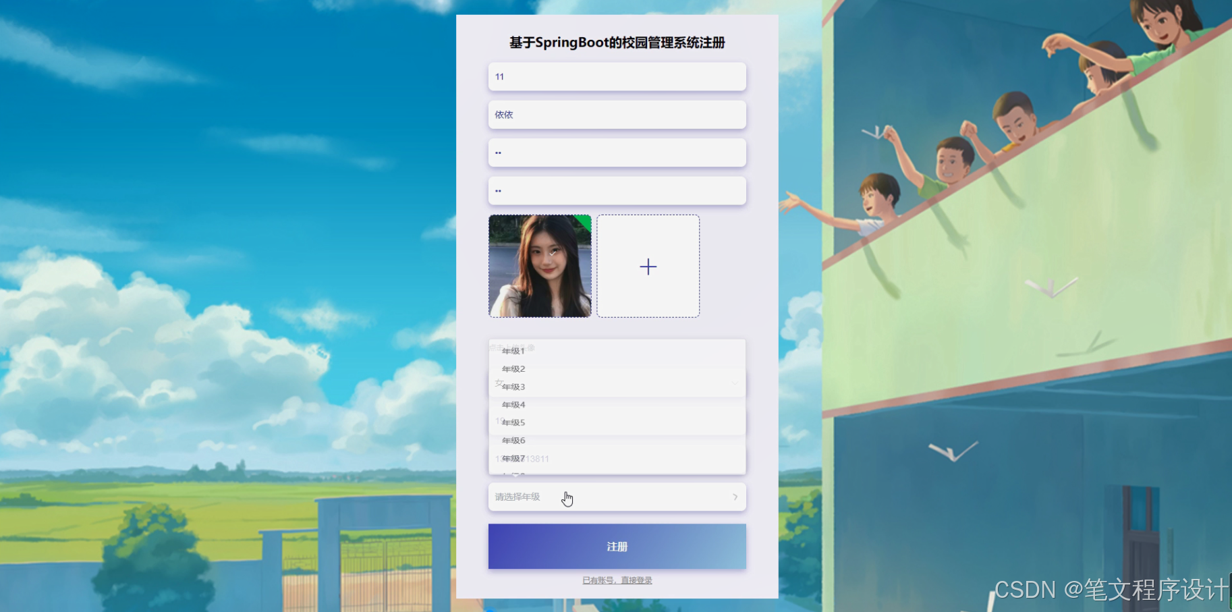Click the username field containing 11
This screenshot has width=1232, height=612.
616,76
